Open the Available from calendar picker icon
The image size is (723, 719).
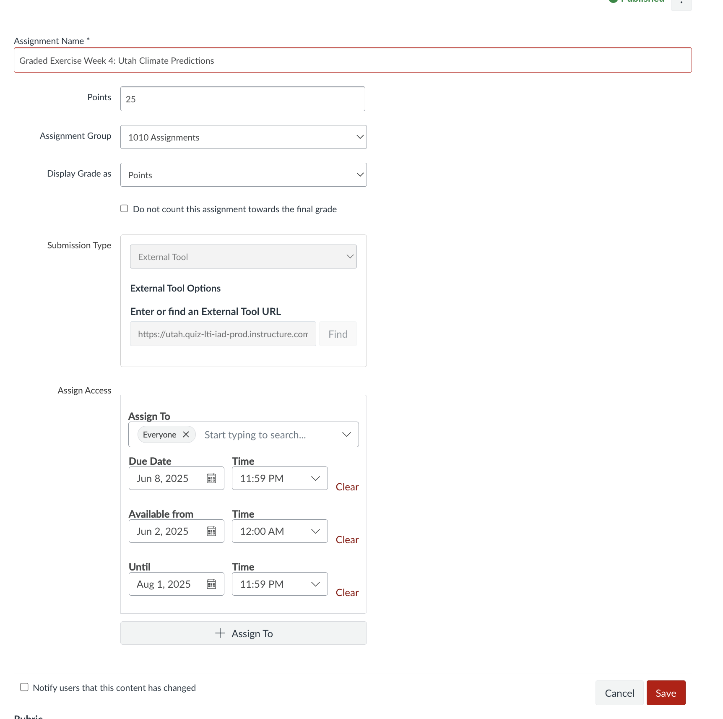(x=211, y=531)
